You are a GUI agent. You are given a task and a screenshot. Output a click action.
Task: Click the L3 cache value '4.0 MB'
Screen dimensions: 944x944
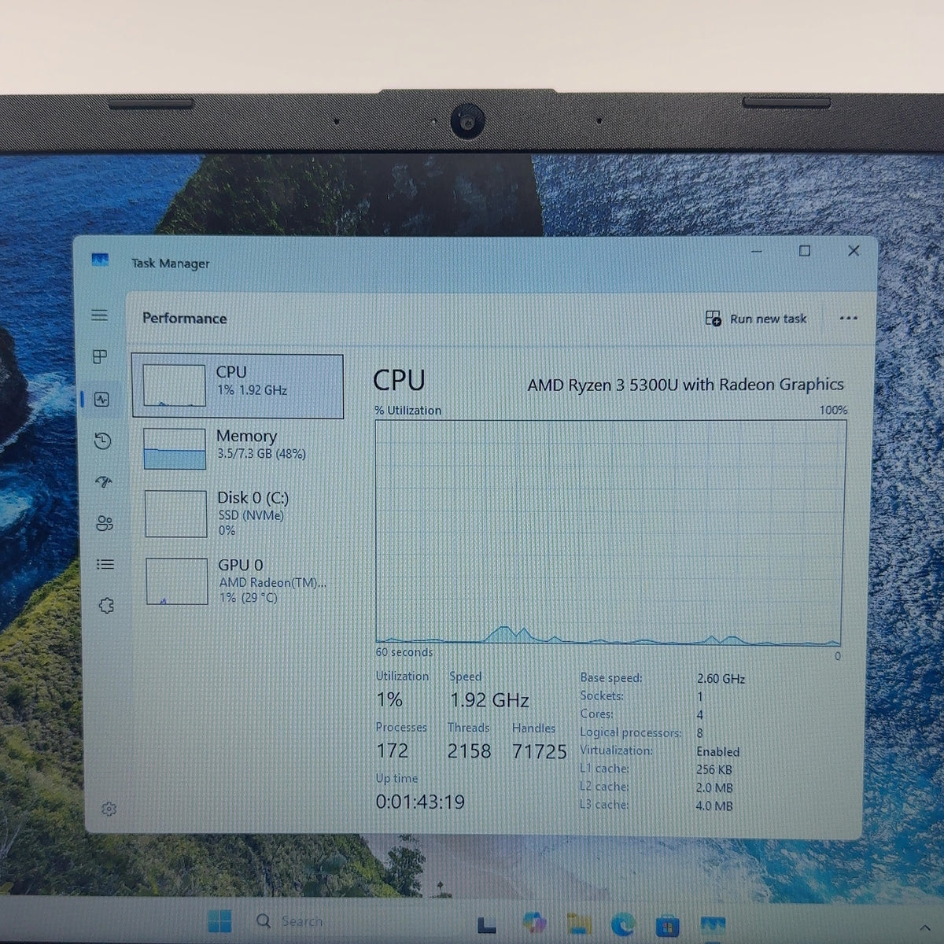pyautogui.click(x=714, y=806)
